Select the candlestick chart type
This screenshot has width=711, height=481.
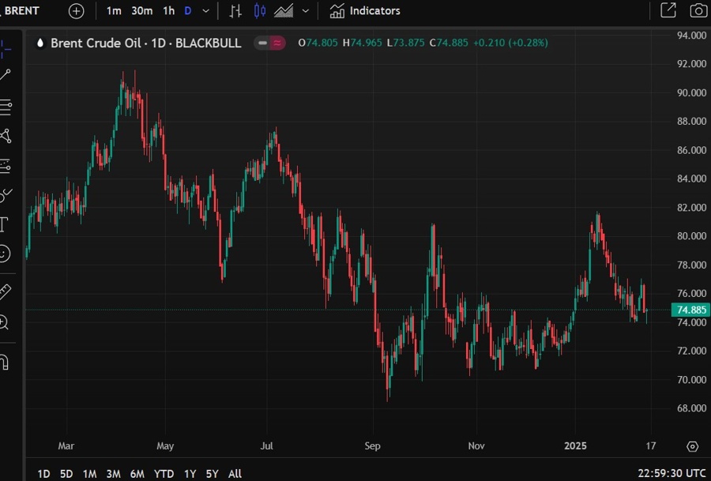(x=260, y=11)
